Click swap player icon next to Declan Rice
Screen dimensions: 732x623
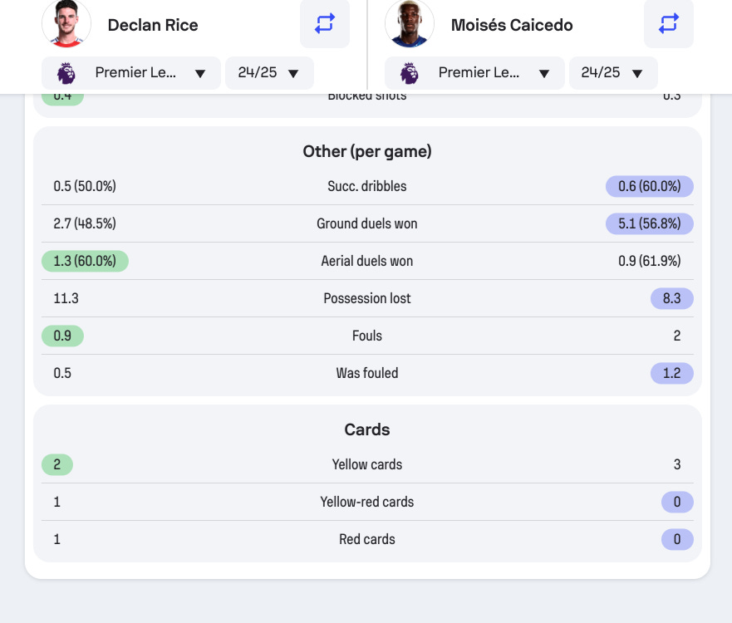[324, 23]
